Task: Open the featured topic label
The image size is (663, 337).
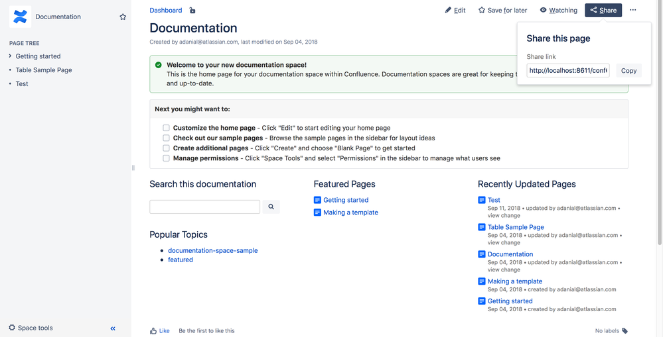Action: click(180, 260)
